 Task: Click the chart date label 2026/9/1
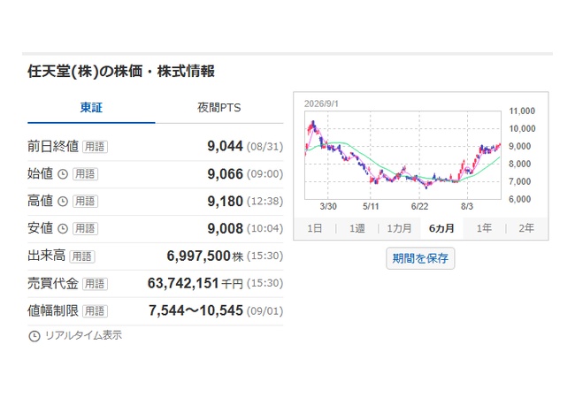(x=321, y=103)
